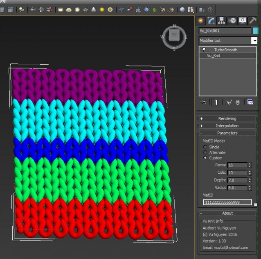Screen dimensions: 261x259
Task: Click the MatID text field
Action: coord(227,202)
